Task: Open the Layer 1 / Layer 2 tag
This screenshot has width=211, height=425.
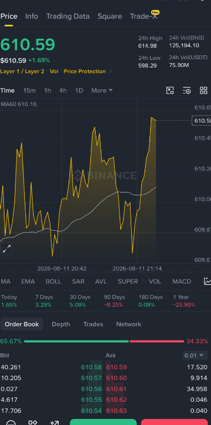Action: (x=22, y=71)
